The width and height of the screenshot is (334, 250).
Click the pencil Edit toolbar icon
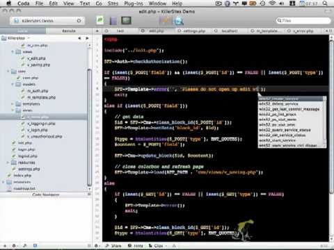coord(165,21)
